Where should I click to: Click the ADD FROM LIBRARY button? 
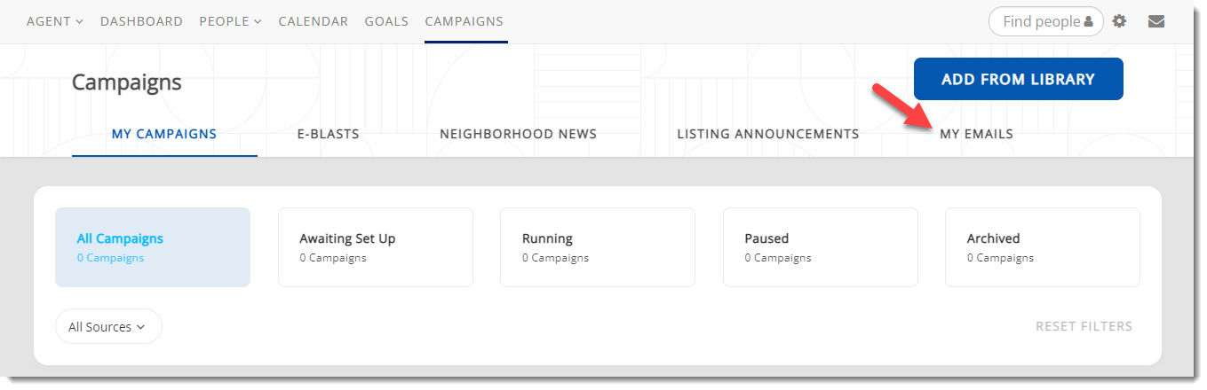(1019, 79)
